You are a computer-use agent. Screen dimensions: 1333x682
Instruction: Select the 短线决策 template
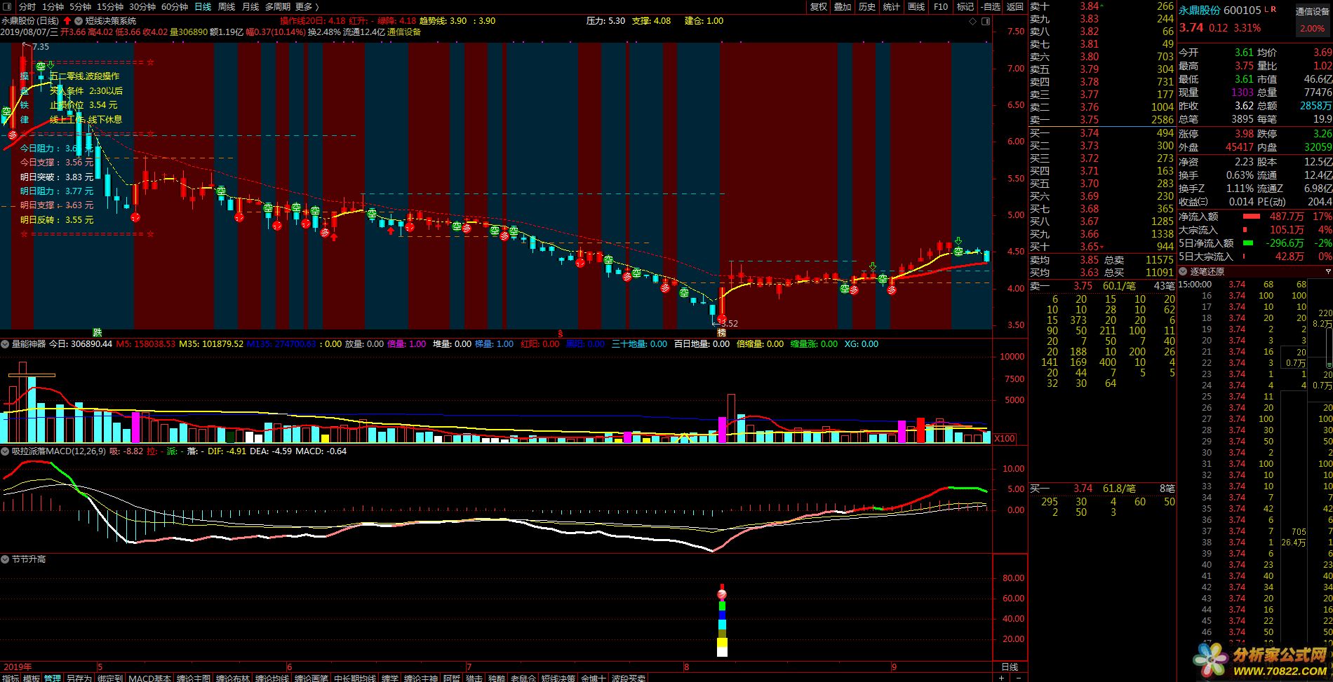pos(558,678)
